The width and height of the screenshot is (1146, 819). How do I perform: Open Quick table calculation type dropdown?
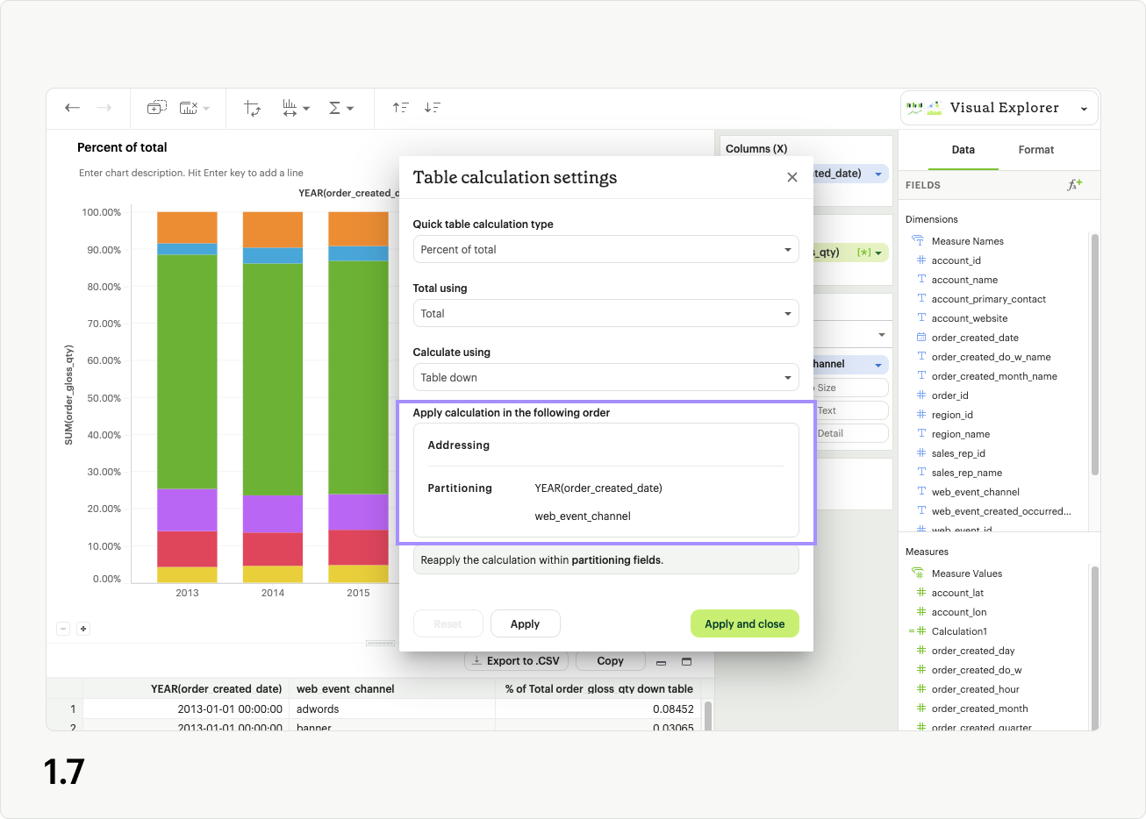605,249
